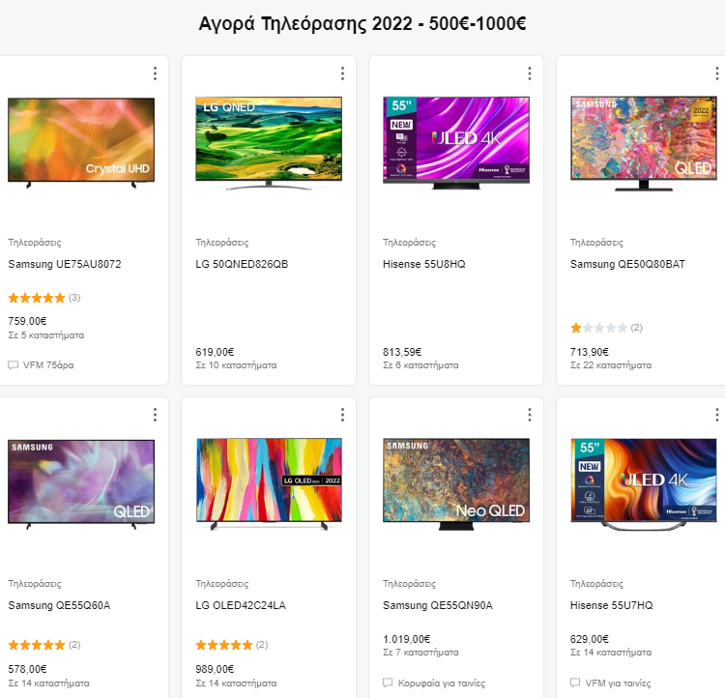Click the price 619,00€
This screenshot has width=725, height=698.
coord(215,352)
